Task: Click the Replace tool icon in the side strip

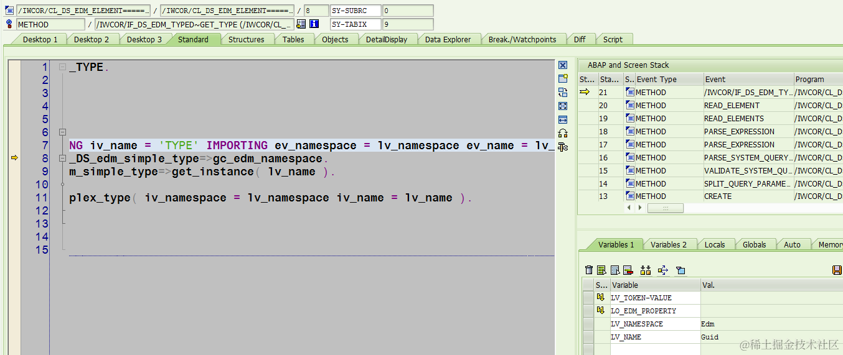Action: tap(563, 92)
